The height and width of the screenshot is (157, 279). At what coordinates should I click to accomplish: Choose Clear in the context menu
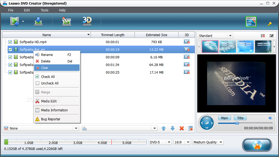pos(57,68)
